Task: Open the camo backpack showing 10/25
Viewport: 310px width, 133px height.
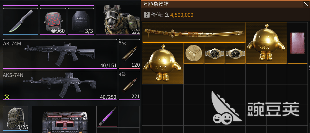Action: (16, 118)
